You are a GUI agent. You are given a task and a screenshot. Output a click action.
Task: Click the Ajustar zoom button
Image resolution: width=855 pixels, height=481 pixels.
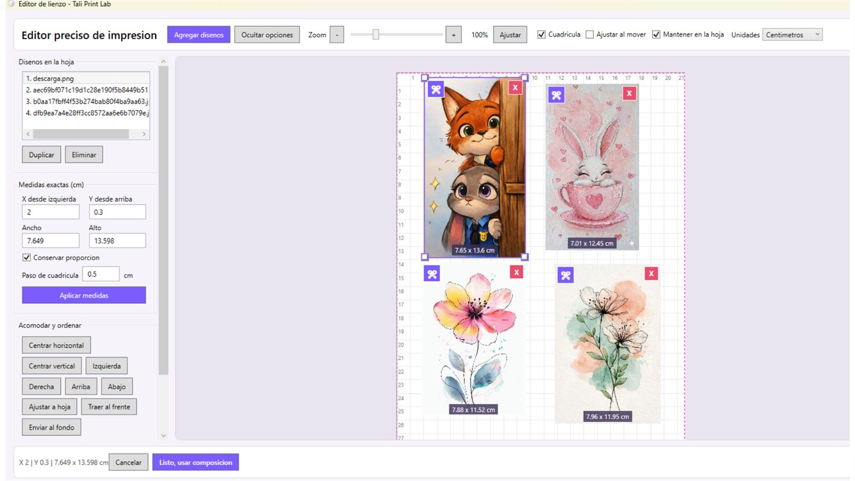tap(510, 35)
